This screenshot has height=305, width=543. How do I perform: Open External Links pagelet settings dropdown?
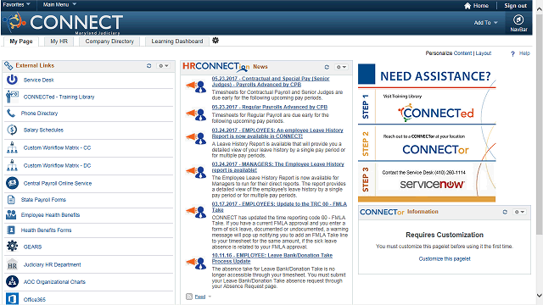pos(164,66)
